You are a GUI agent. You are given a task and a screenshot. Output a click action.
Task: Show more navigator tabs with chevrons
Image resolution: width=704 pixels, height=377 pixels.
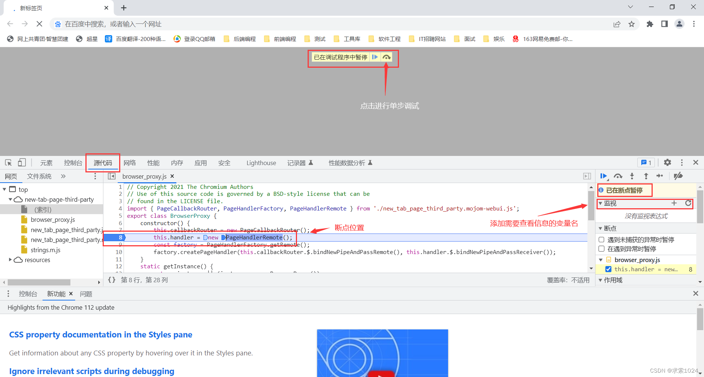63,176
